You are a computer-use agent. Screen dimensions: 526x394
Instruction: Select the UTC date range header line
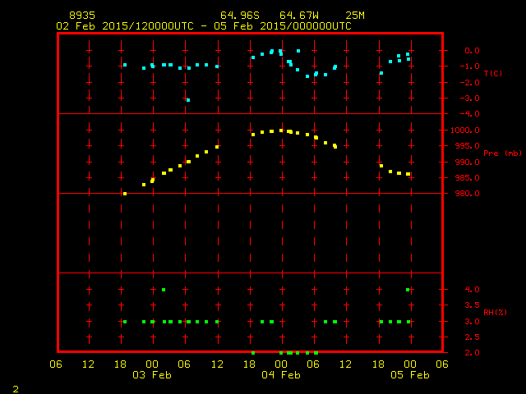point(203,25)
